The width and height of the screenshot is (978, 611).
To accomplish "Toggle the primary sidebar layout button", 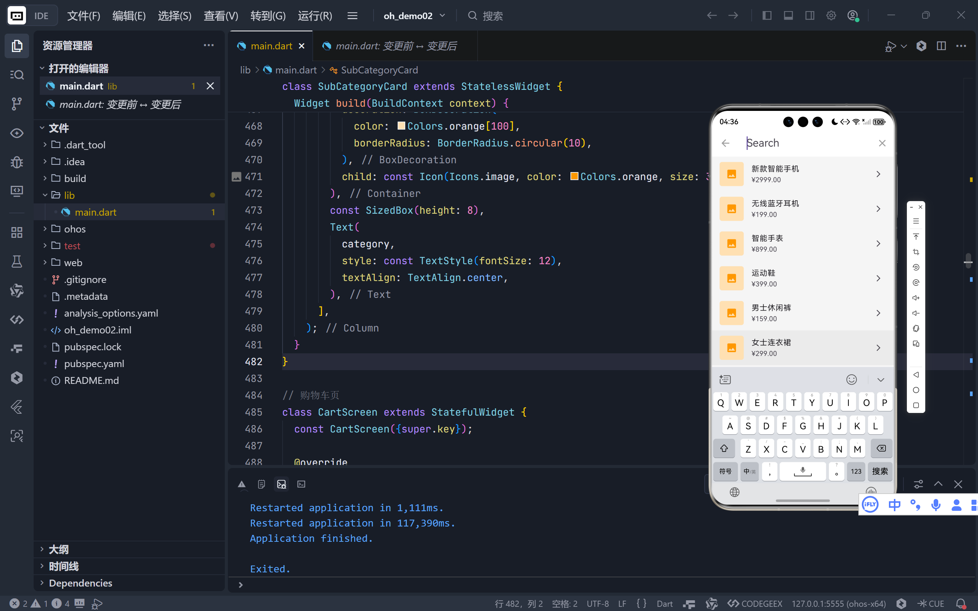I will (767, 16).
